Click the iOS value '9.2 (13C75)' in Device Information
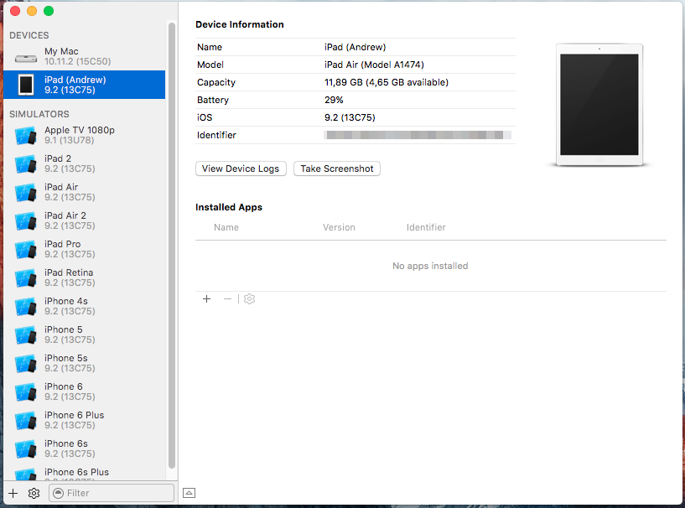 (350, 117)
